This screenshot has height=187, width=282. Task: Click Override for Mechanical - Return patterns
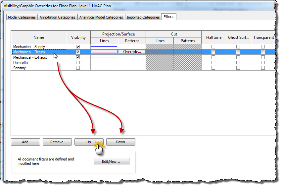pyautogui.click(x=132, y=52)
